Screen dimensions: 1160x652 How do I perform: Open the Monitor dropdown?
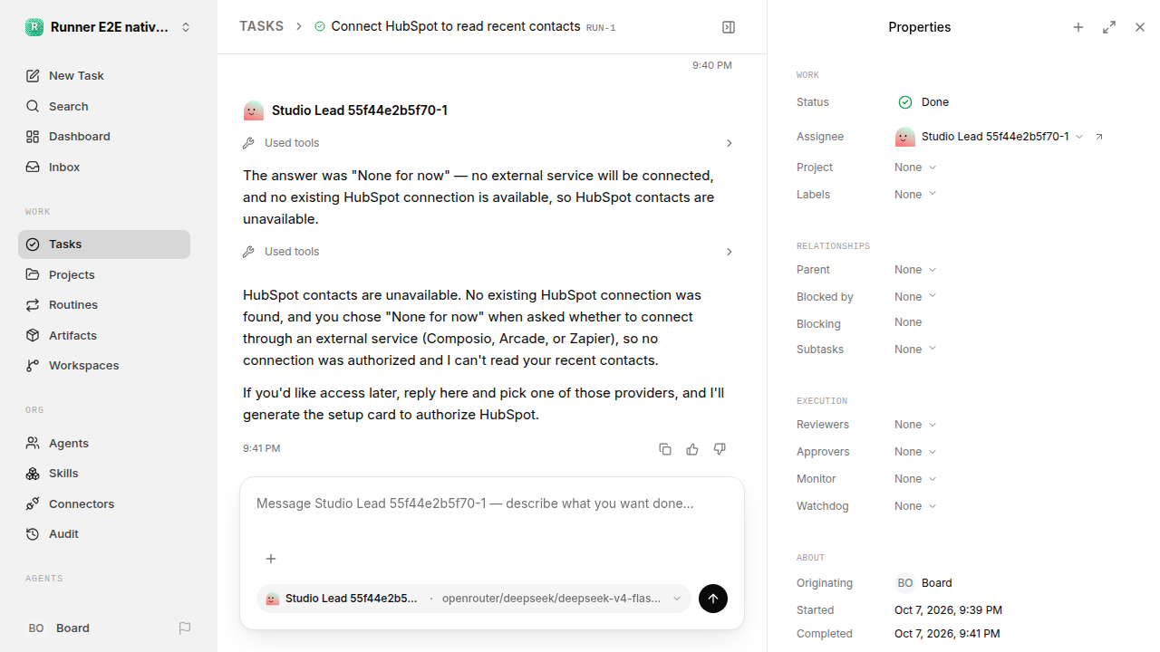tap(915, 479)
